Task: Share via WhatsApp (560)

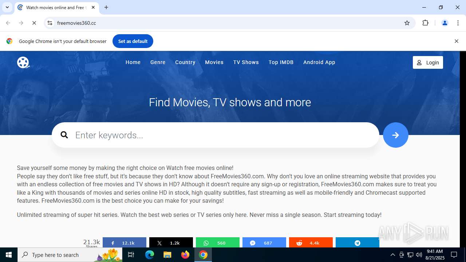Action: [x=217, y=243]
